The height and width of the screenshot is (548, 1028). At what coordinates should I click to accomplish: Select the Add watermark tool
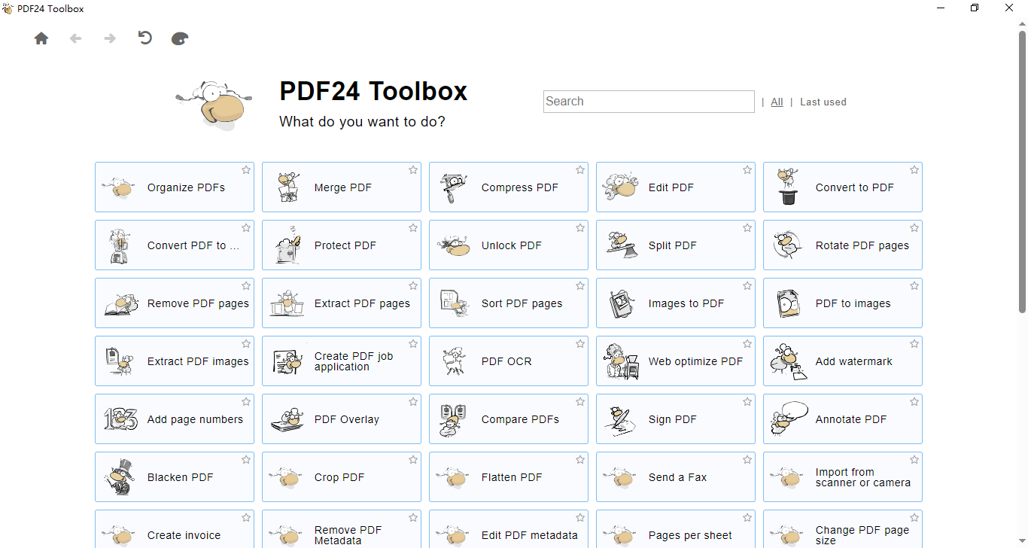[843, 361]
